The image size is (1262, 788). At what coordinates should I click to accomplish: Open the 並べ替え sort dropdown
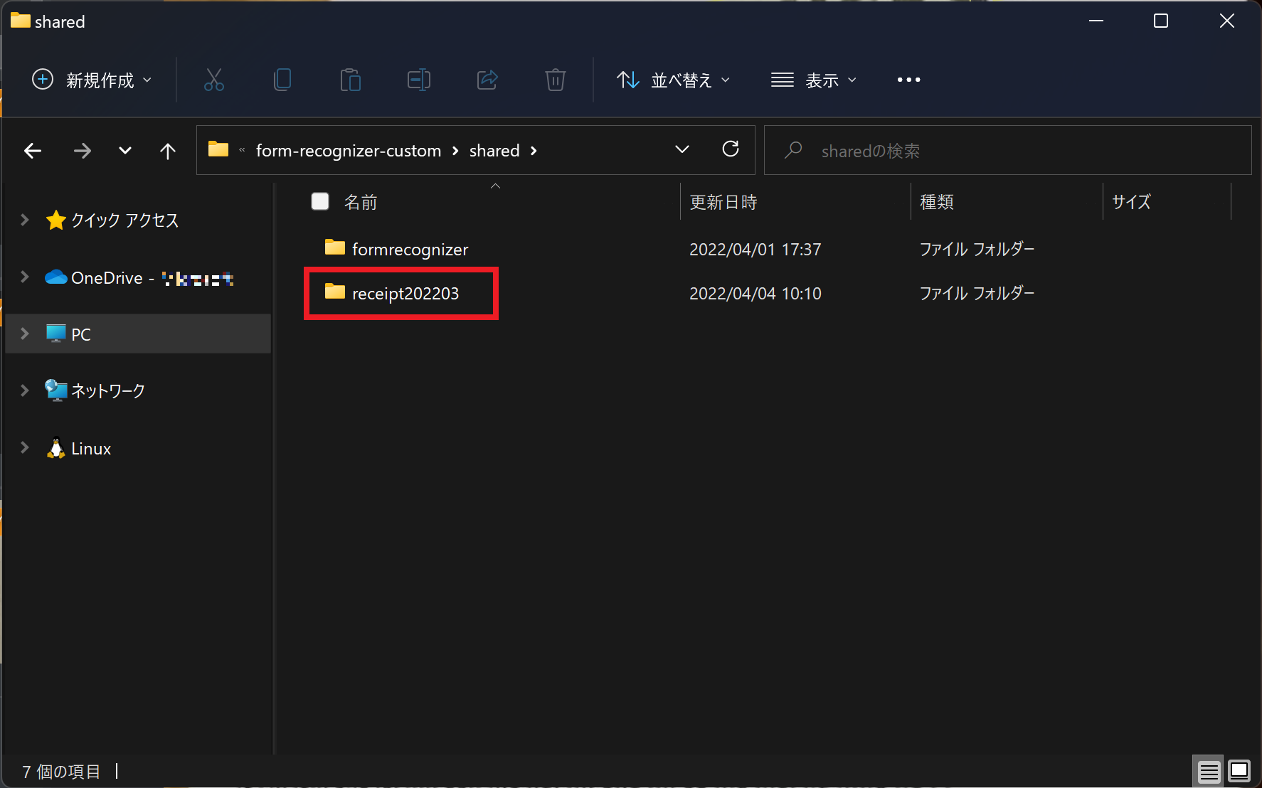pos(673,80)
